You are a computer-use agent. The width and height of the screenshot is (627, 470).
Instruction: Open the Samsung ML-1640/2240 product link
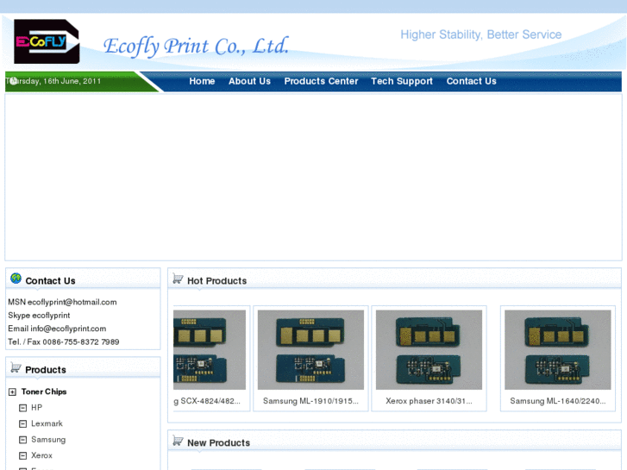(x=558, y=401)
